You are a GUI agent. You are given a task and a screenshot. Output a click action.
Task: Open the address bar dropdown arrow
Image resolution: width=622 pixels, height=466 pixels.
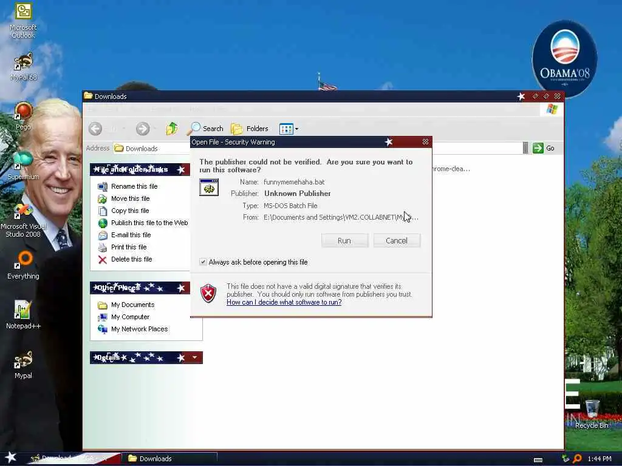tap(525, 148)
